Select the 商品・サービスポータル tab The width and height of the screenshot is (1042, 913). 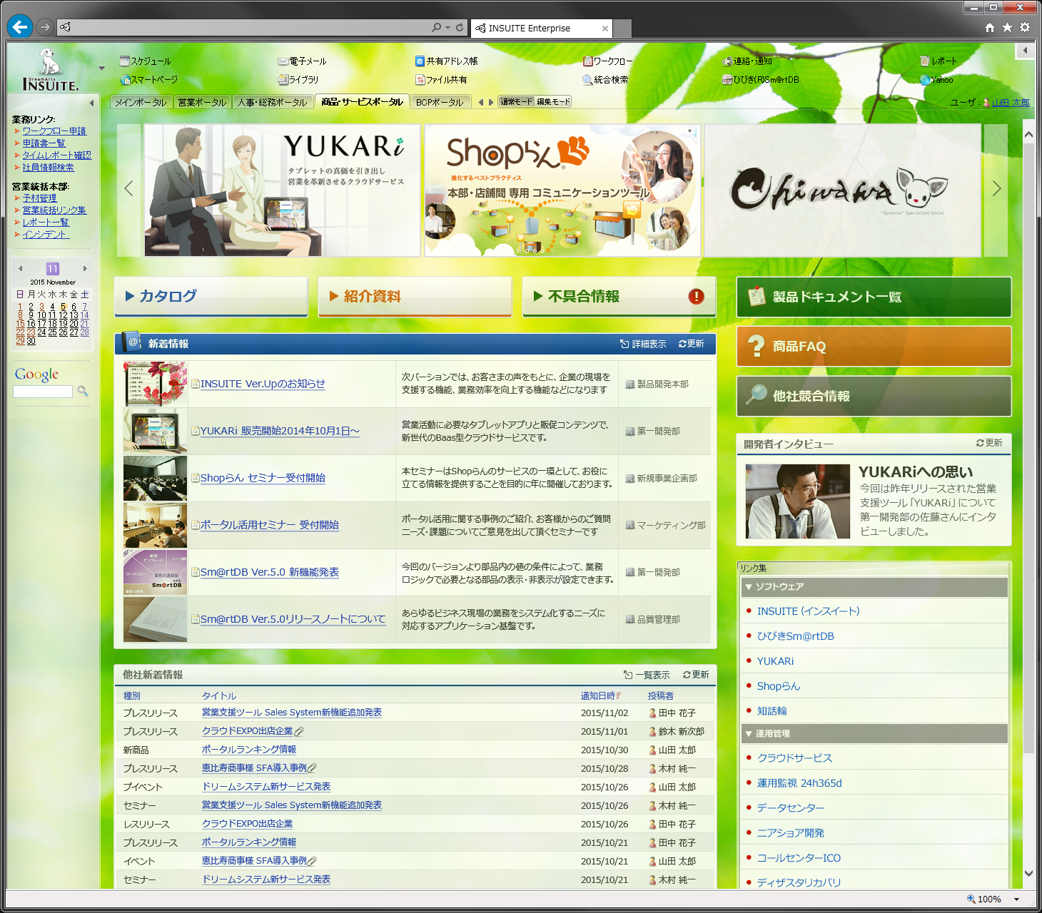click(362, 101)
